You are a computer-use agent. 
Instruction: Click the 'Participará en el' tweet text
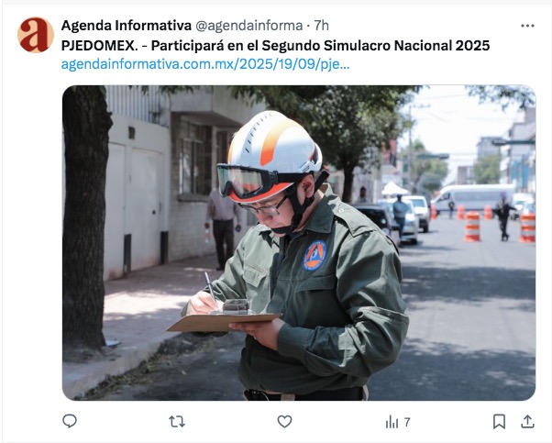[x=204, y=46]
